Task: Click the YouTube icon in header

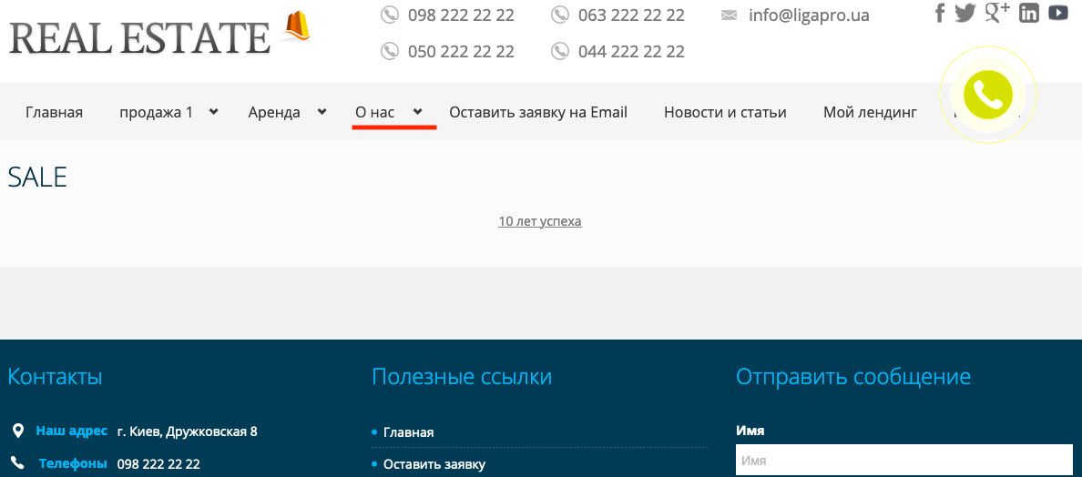Action: tap(1057, 14)
